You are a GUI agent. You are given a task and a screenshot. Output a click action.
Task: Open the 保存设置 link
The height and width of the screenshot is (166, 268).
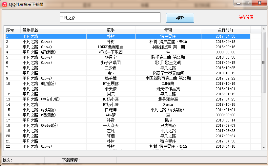tap(246, 17)
